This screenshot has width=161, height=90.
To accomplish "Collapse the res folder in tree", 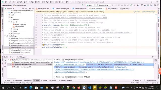I will coord(7,17).
